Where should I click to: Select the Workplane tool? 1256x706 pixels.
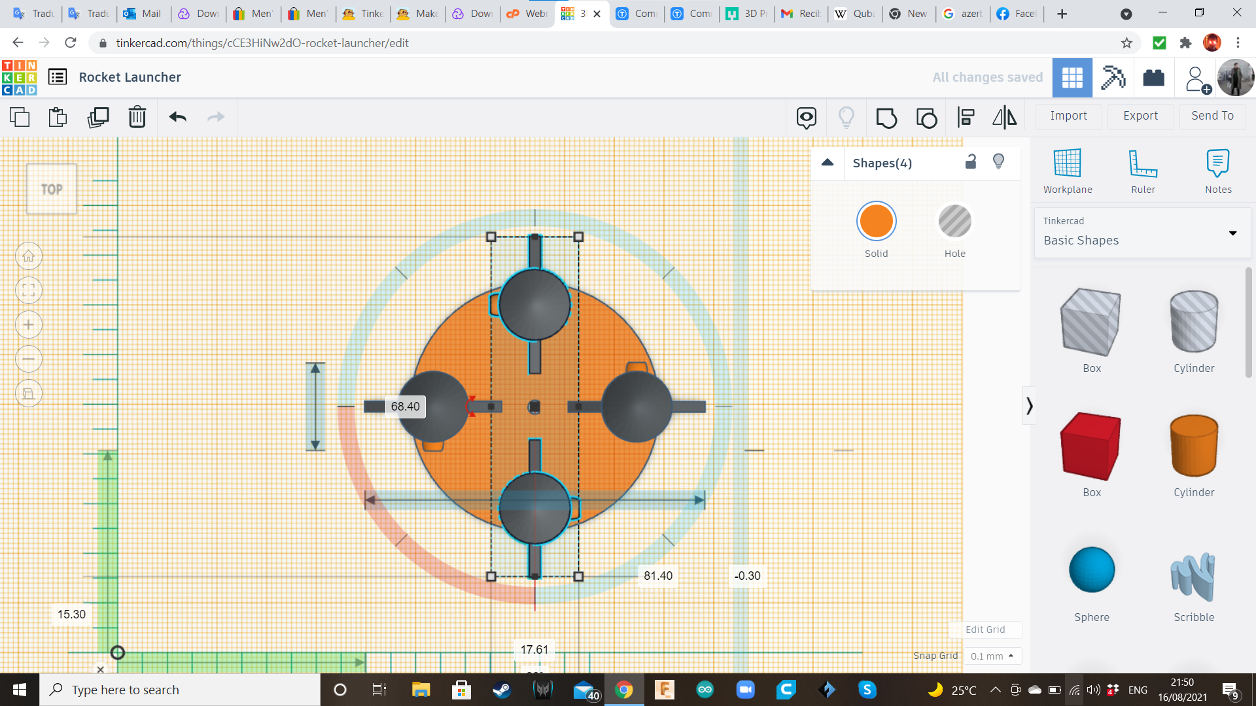click(1067, 170)
